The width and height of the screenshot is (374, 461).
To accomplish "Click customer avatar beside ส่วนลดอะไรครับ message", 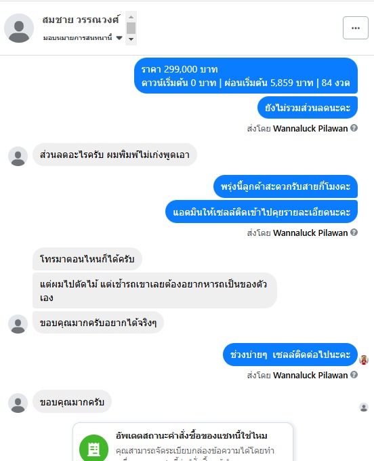I will [x=18, y=156].
